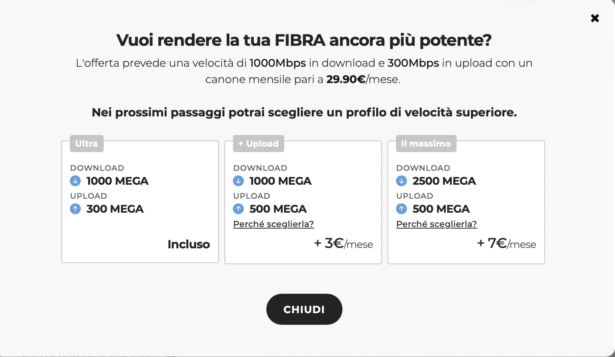The height and width of the screenshot is (357, 615).
Task: Select the Il massimo badge label
Action: (426, 144)
